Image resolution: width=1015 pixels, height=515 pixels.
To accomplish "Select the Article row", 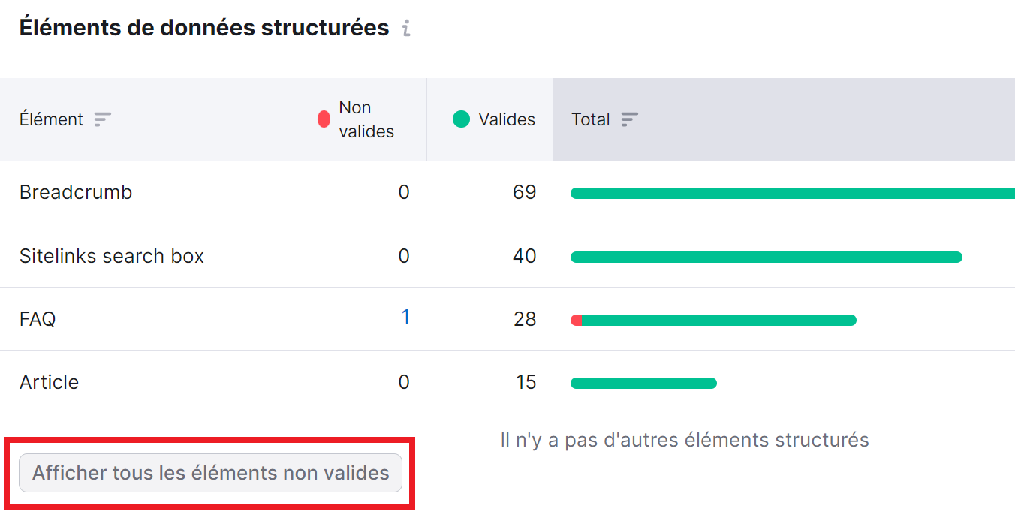I will 49,382.
